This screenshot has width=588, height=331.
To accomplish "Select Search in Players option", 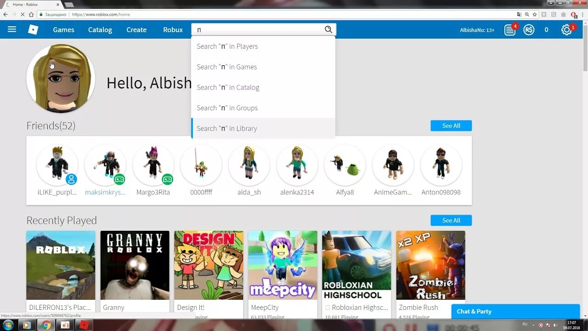I will pyautogui.click(x=263, y=46).
